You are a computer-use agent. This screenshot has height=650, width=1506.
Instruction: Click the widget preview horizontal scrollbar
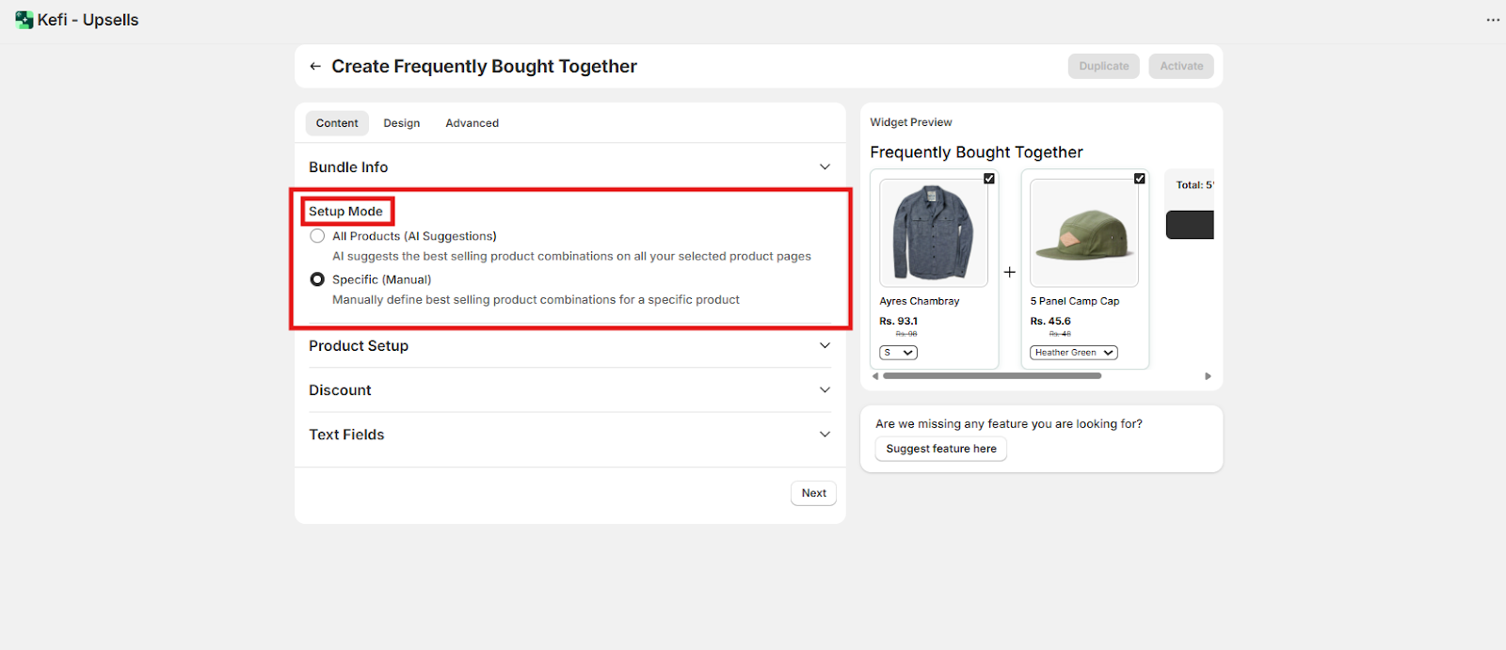tap(992, 376)
